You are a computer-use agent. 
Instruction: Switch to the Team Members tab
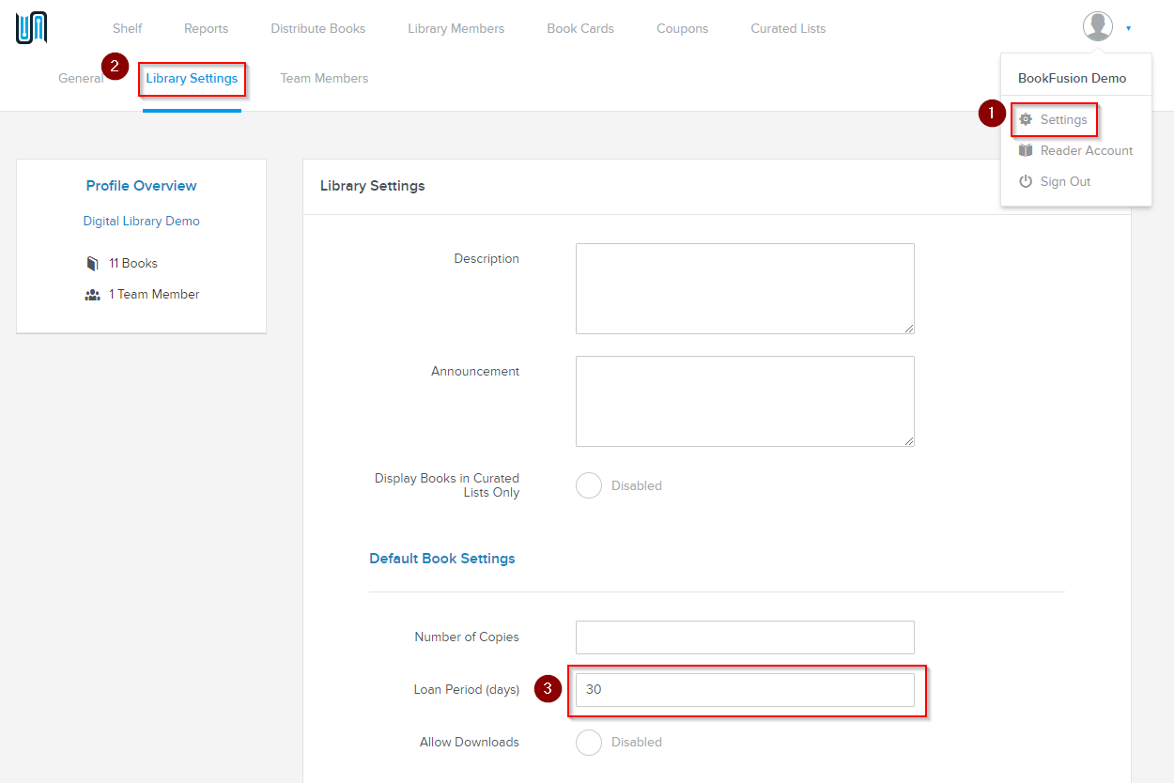click(x=324, y=78)
